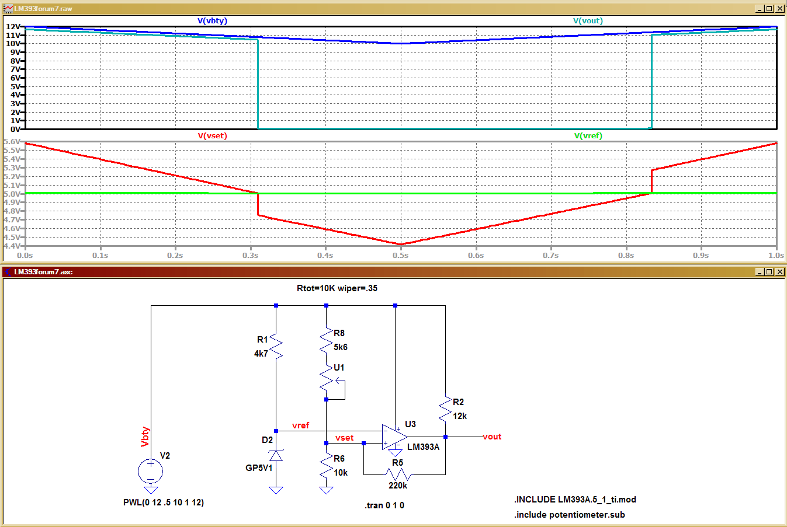The height and width of the screenshot is (527, 787).
Task: Click the .tran 0 1 0 directive
Action: coord(384,505)
